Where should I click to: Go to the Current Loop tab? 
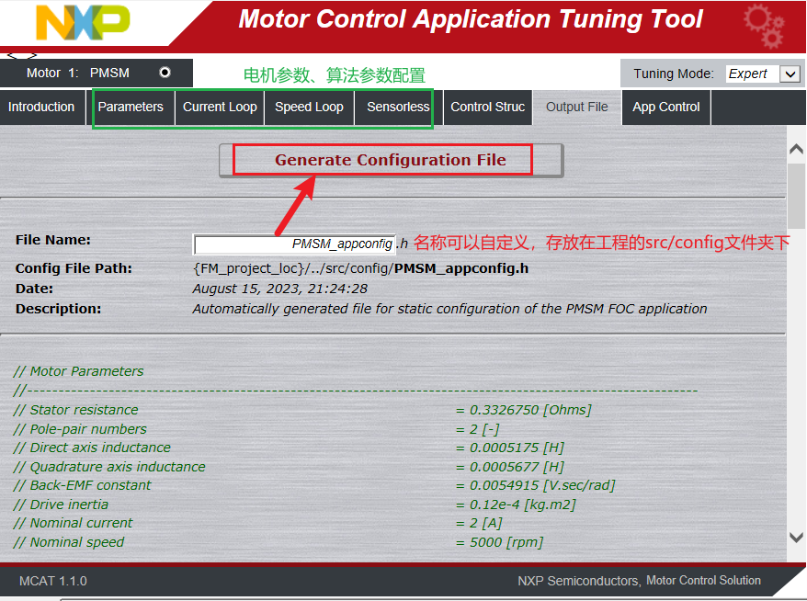220,107
